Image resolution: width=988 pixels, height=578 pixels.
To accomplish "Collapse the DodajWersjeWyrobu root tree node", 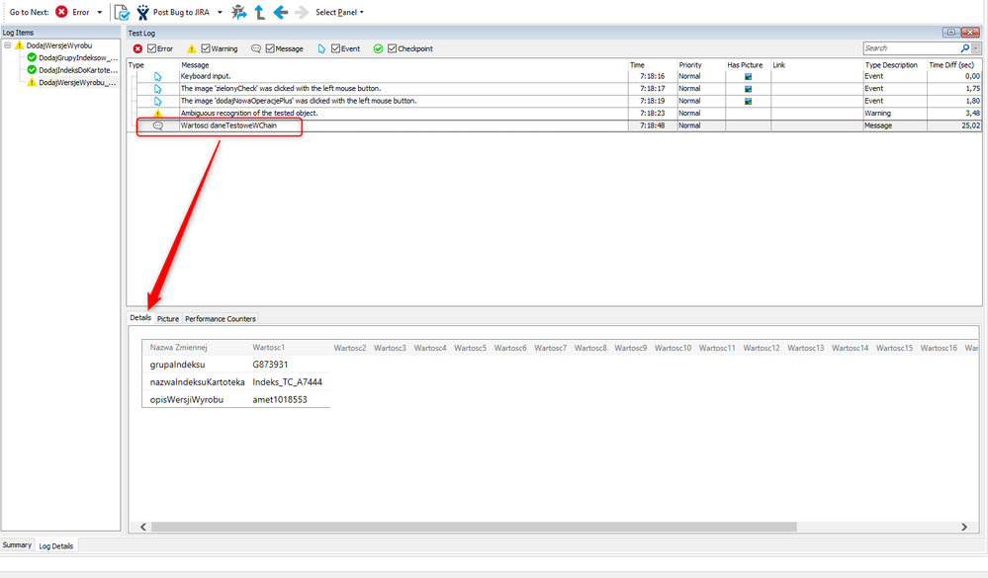I will point(8,45).
